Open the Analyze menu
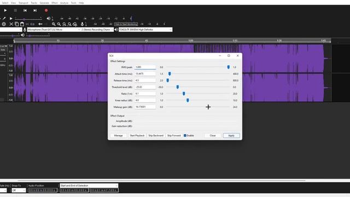Screen dimensions: 350x197 point(64,3)
